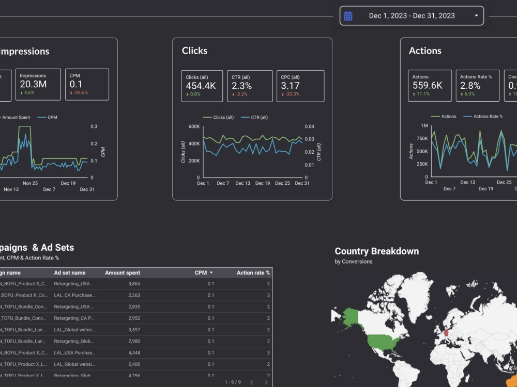Select the Clicks (all) 454.4K scorecard
517x387 pixels.
[x=202, y=86]
